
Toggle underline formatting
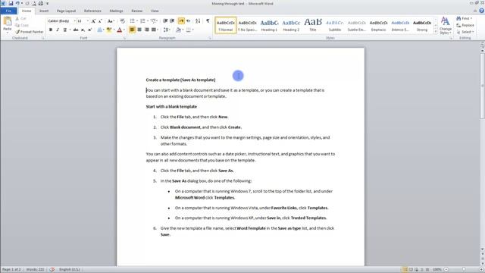tap(64, 30)
